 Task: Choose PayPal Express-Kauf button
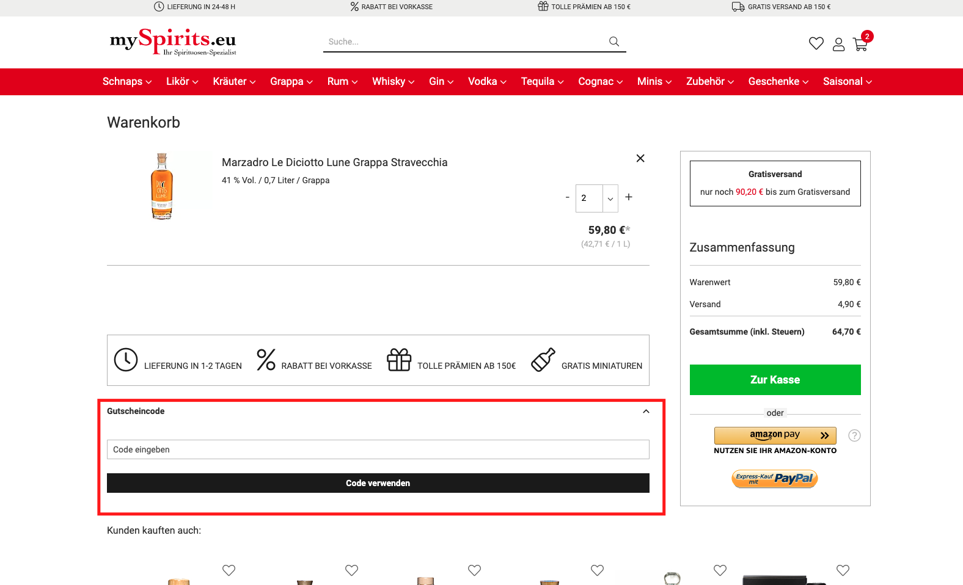click(x=775, y=478)
